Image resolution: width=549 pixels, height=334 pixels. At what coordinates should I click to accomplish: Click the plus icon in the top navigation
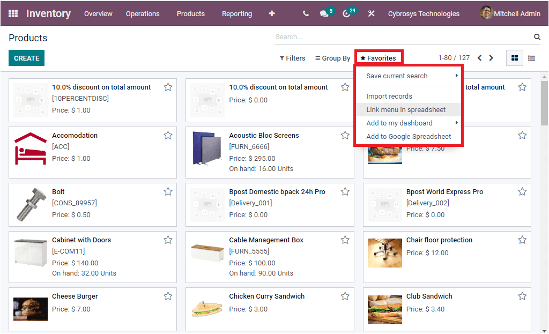(x=272, y=13)
